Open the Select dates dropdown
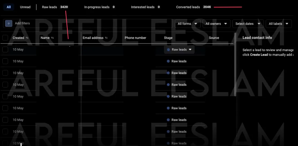The height and width of the screenshot is (146, 298). coord(248,24)
